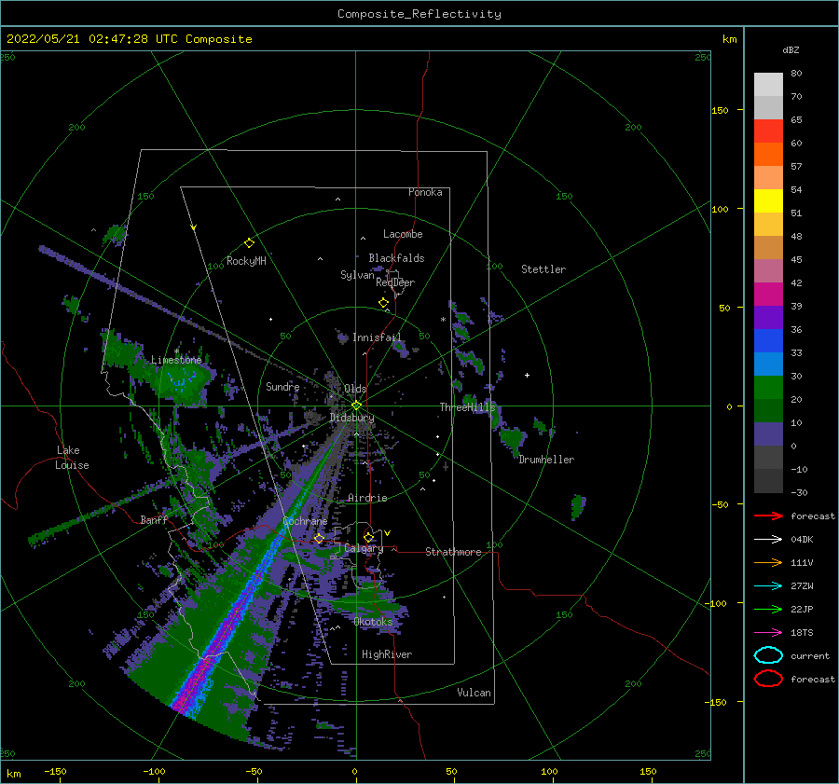Click the Composite_Reflectivity title

(419, 14)
